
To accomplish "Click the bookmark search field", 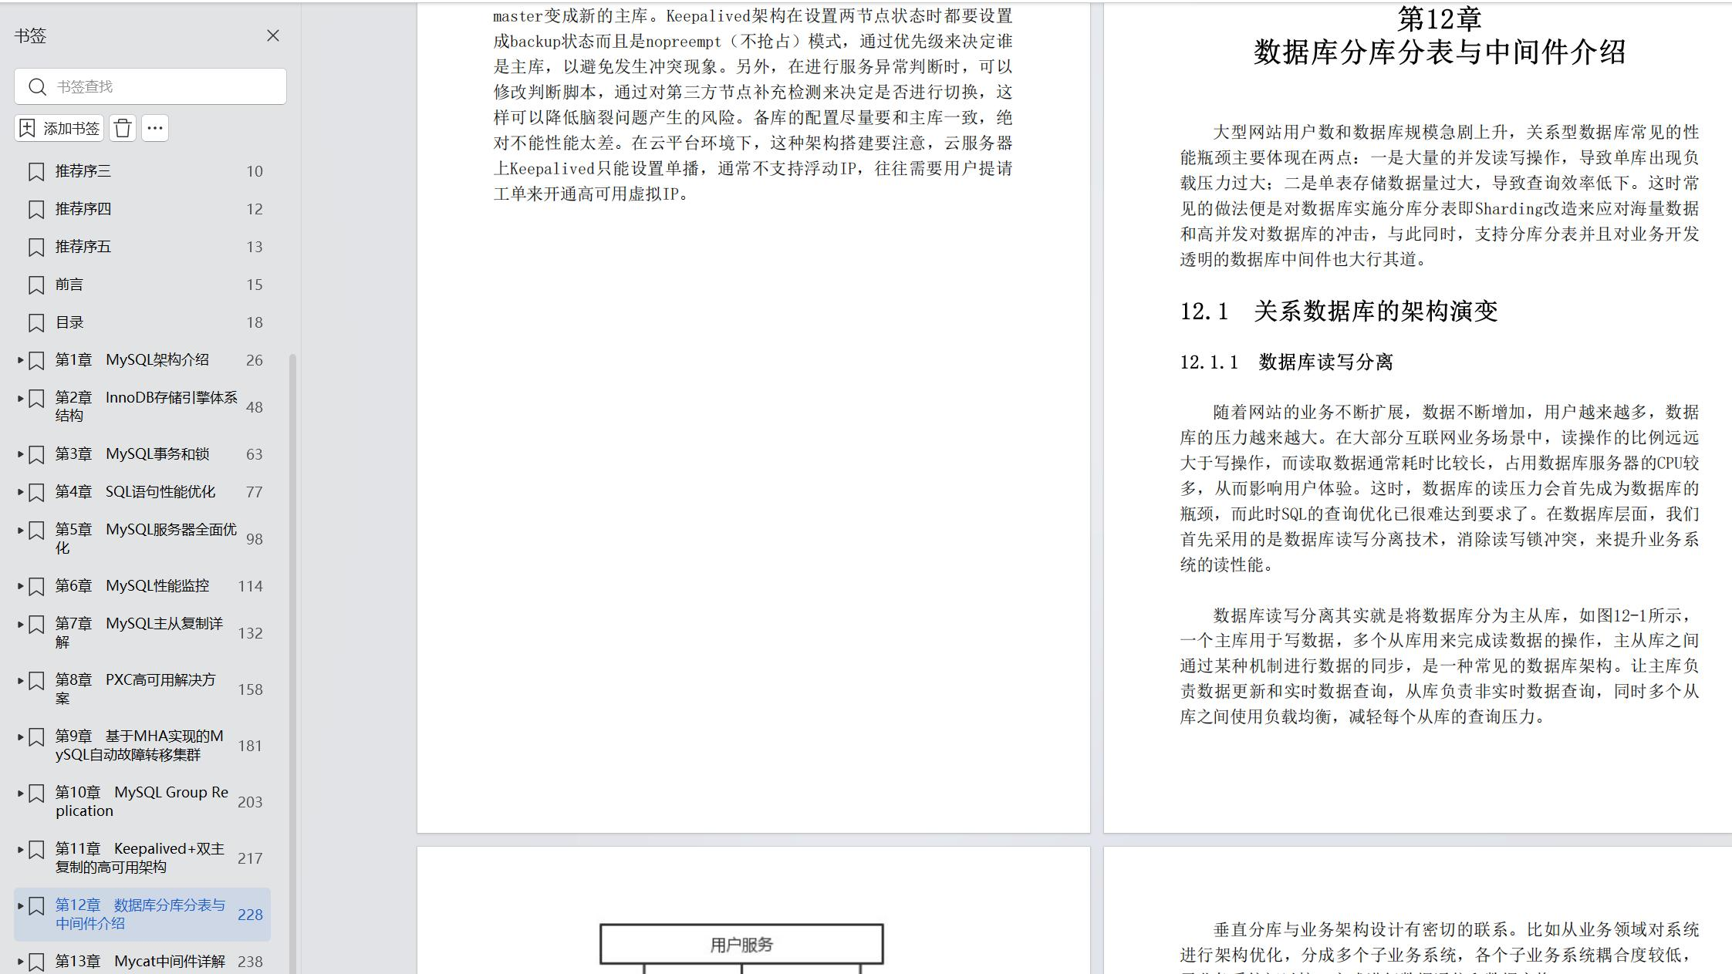I will [162, 86].
